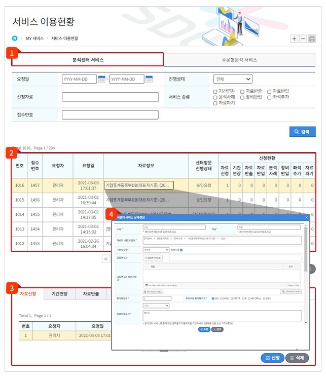Select 주문형분석 서비스 tab

pyautogui.click(x=239, y=60)
